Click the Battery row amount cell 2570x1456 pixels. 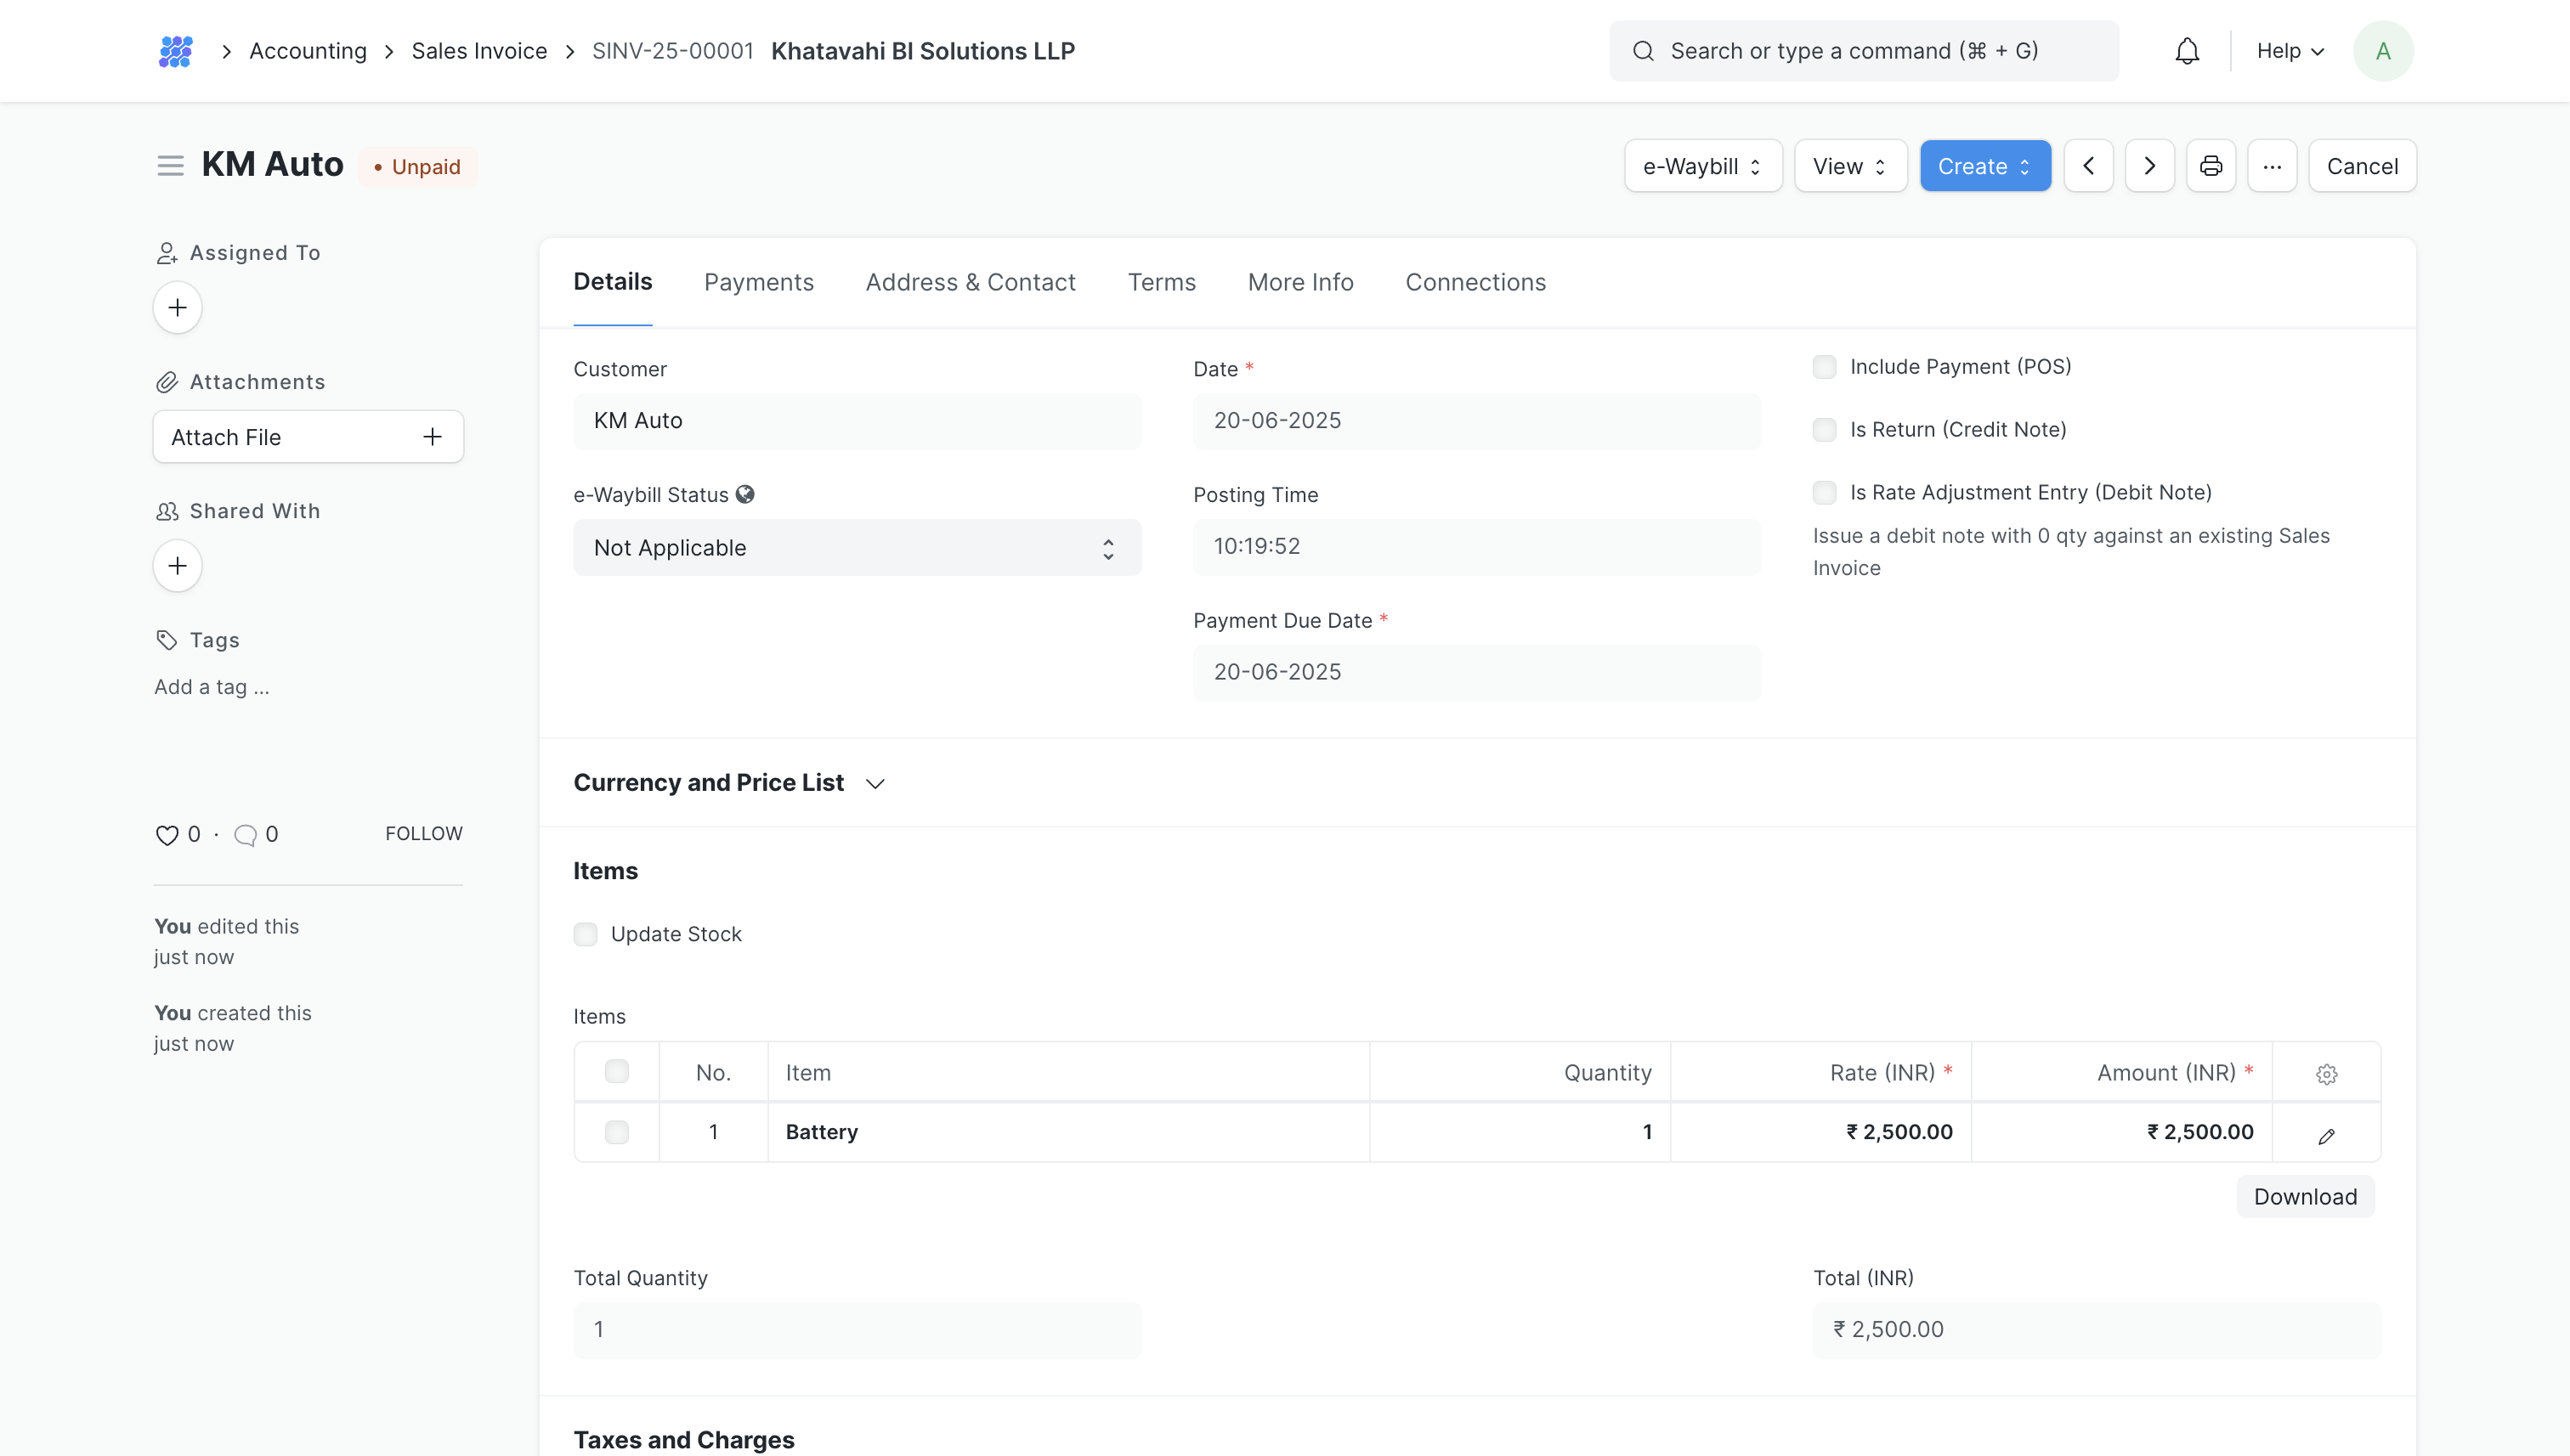(x=2122, y=1132)
